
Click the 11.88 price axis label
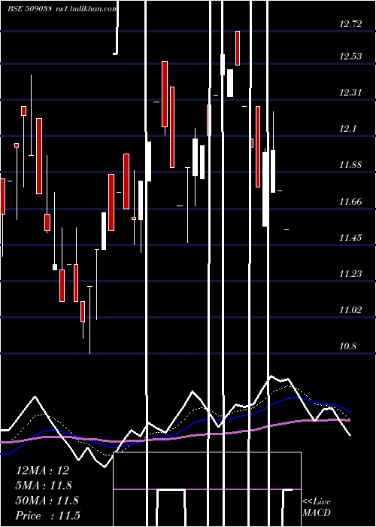tap(350, 165)
